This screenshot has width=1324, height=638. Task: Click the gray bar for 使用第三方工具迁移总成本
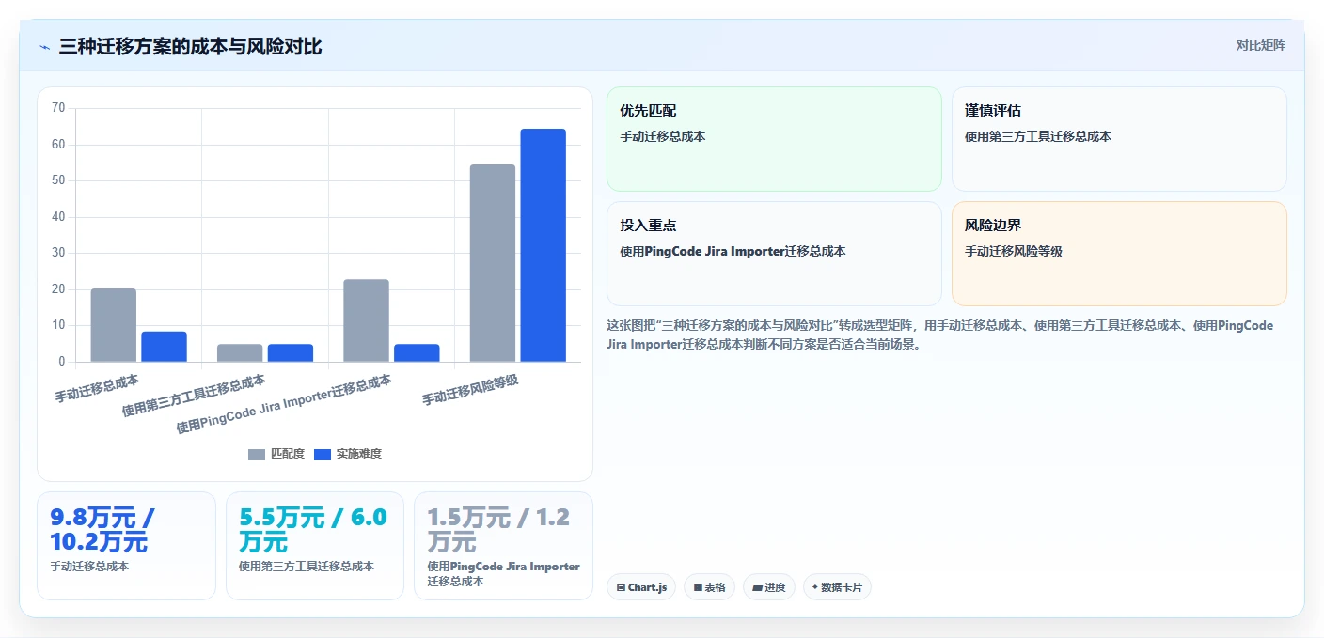point(240,353)
